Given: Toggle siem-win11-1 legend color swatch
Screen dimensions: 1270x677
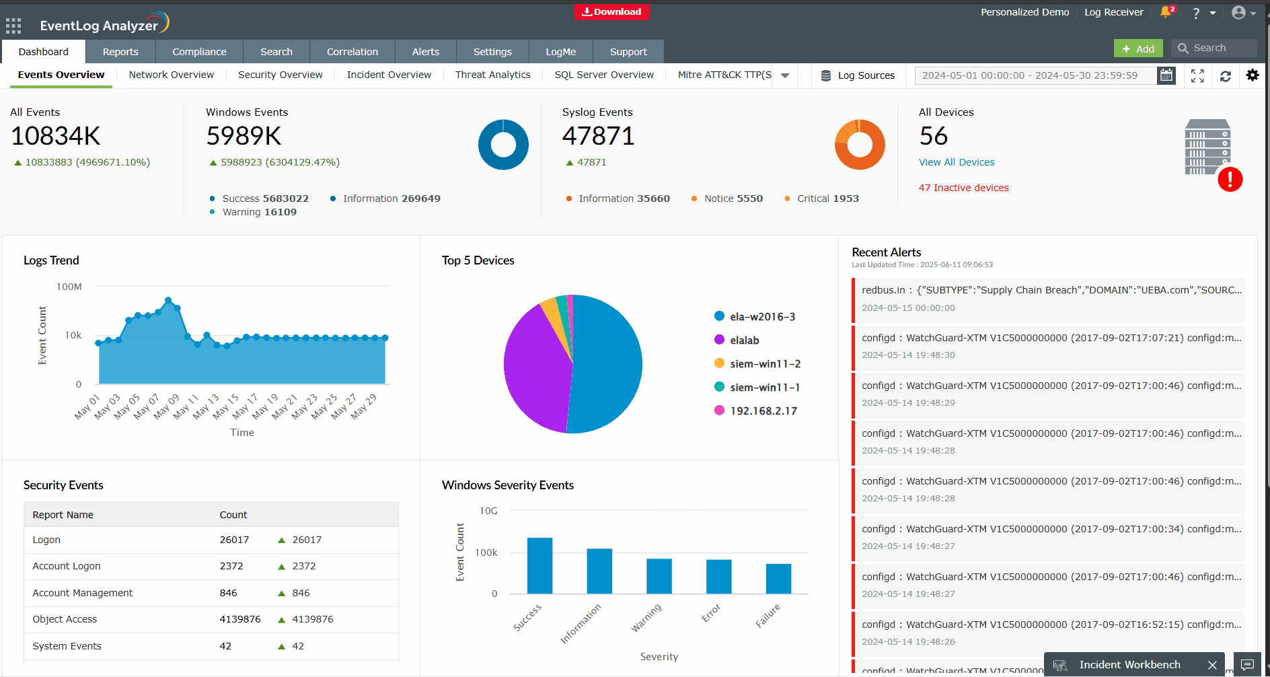Looking at the screenshot, I should point(719,387).
